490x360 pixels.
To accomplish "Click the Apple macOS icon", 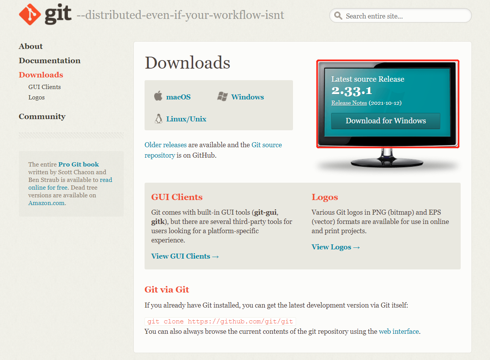I will point(158,96).
